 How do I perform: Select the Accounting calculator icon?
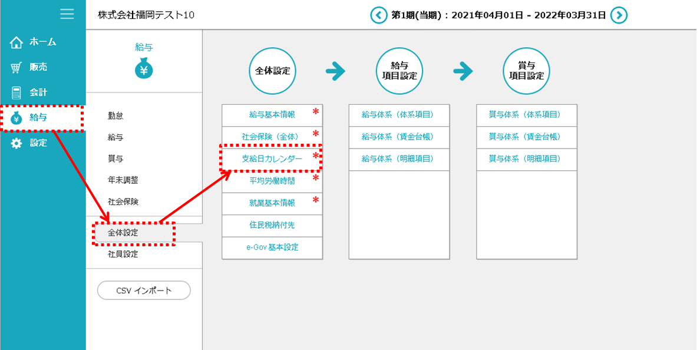click(x=16, y=93)
